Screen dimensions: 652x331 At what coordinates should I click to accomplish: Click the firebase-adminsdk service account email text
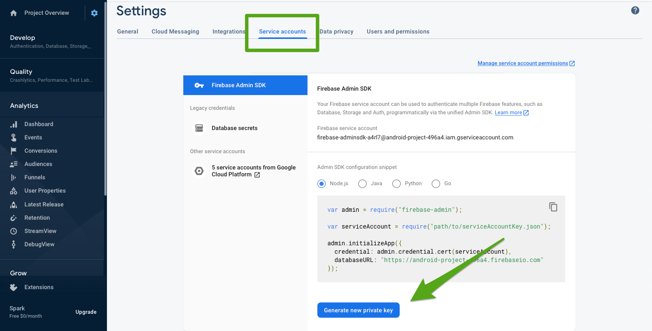click(415, 137)
